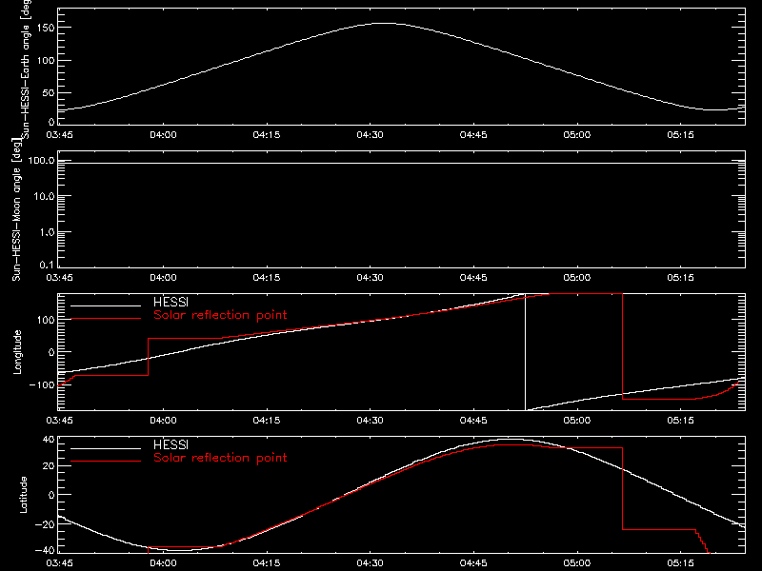Screen dimensions: 762x571
Task: Click 05:15 time label under Earth angle plot
Action: [680, 135]
